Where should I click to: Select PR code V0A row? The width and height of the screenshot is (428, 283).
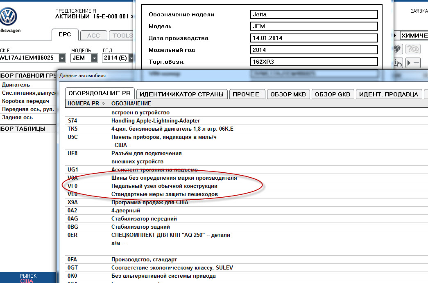click(x=247, y=178)
